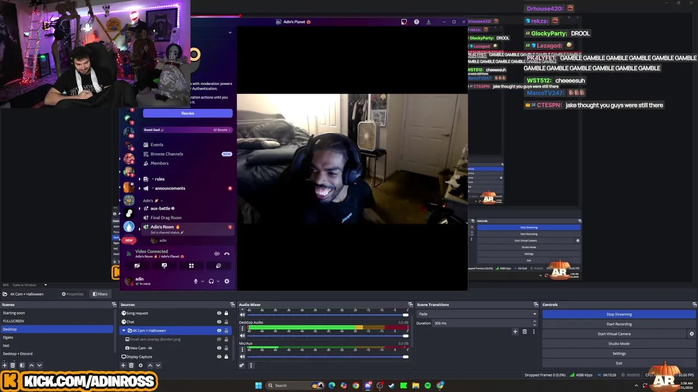
Task: Open Discord microphone input options arrow
Action: tap(202, 281)
